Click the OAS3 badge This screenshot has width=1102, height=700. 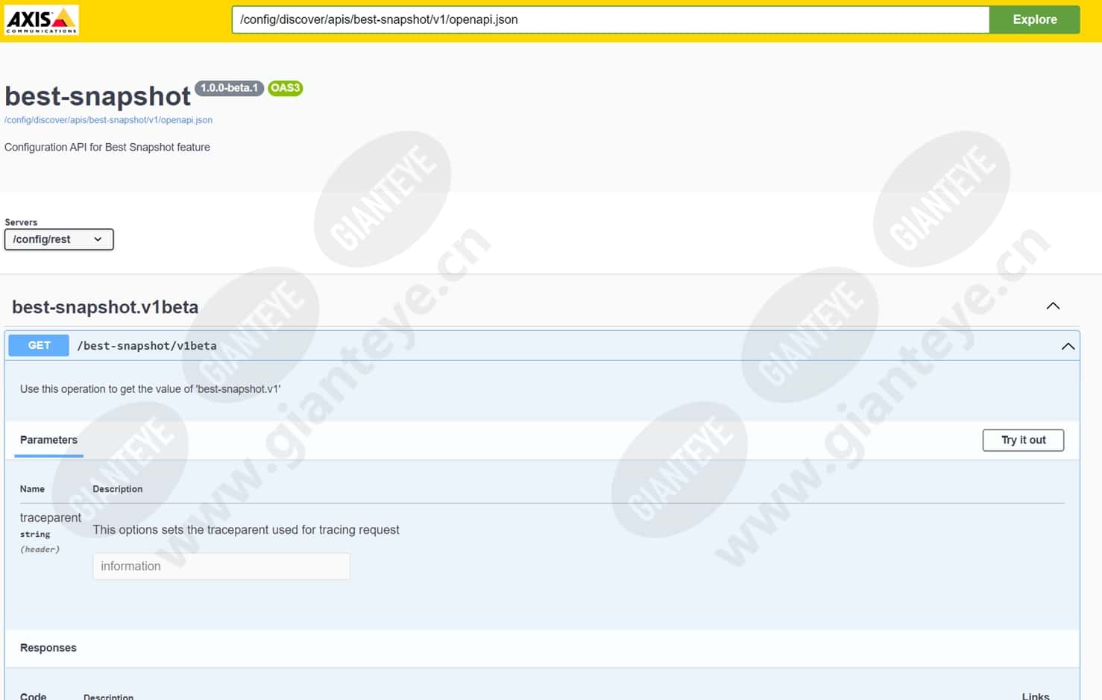(x=285, y=88)
